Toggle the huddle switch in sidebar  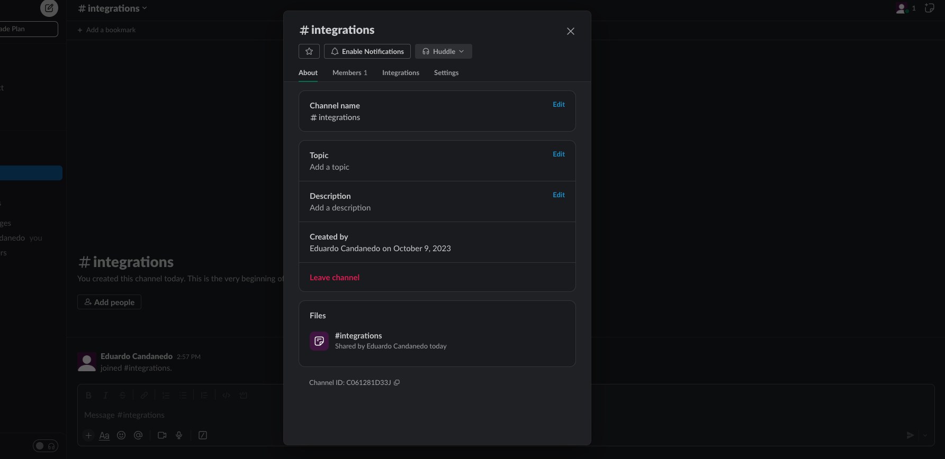coord(46,446)
